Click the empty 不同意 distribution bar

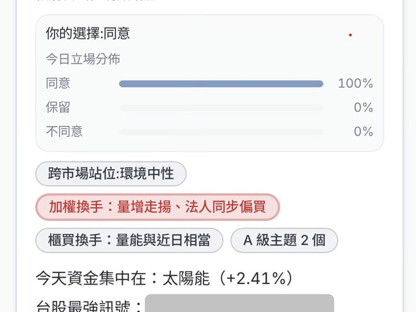pyautogui.click(x=221, y=132)
